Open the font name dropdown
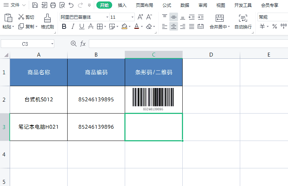 click(107, 17)
